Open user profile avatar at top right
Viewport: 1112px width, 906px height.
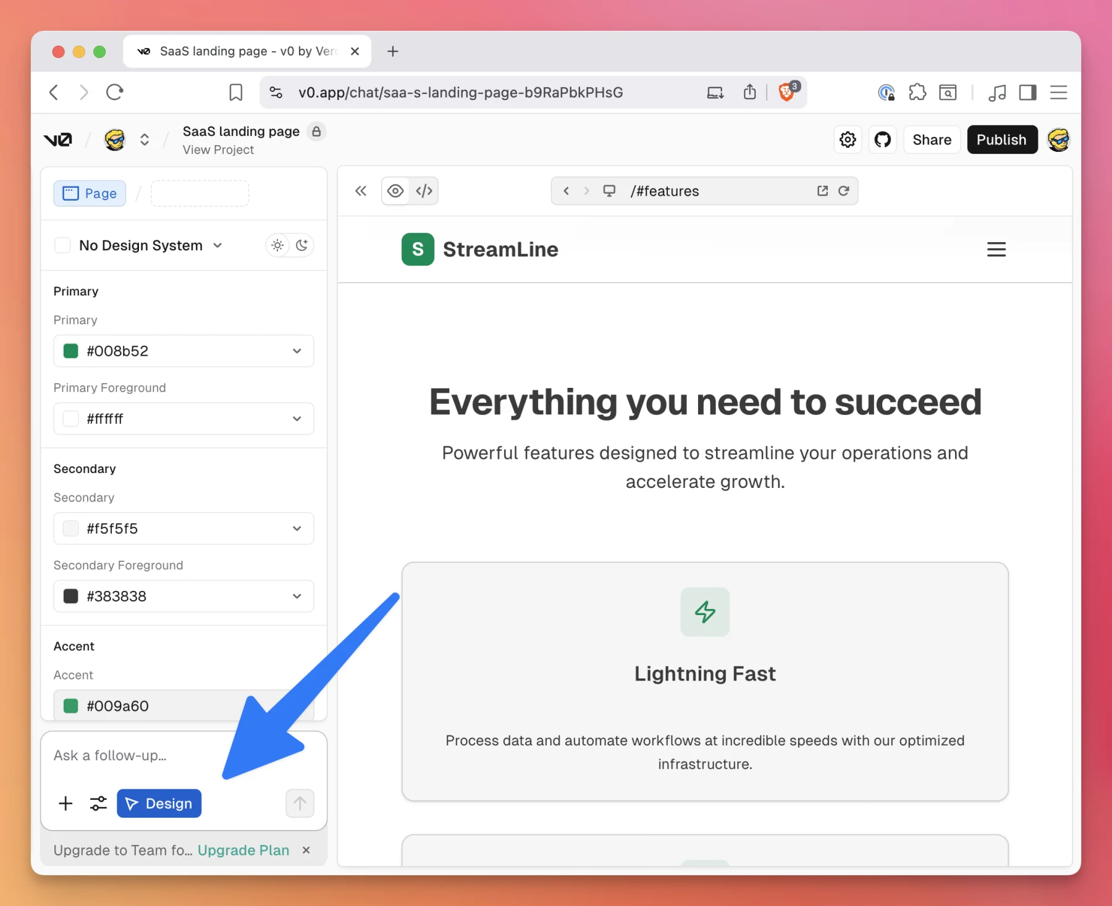1059,140
